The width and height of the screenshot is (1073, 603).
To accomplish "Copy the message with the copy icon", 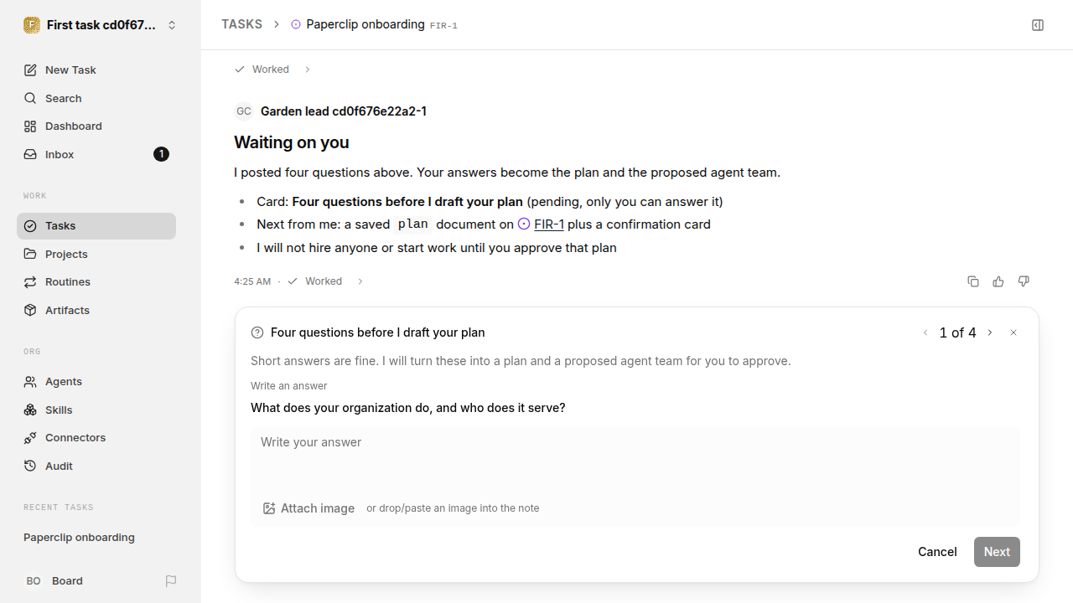I will pyautogui.click(x=973, y=281).
